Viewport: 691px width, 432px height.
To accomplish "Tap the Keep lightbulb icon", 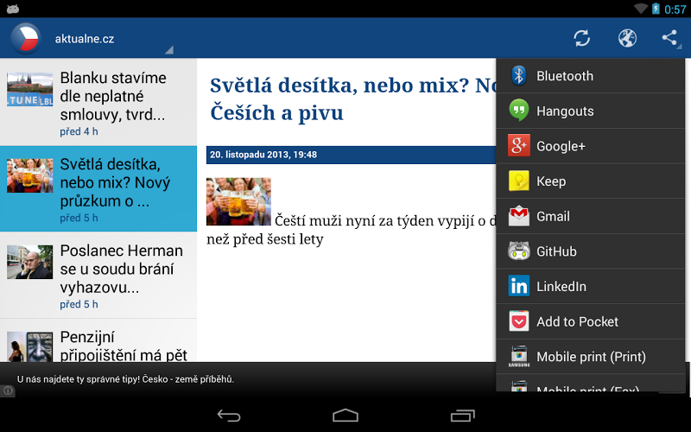I will pos(519,181).
